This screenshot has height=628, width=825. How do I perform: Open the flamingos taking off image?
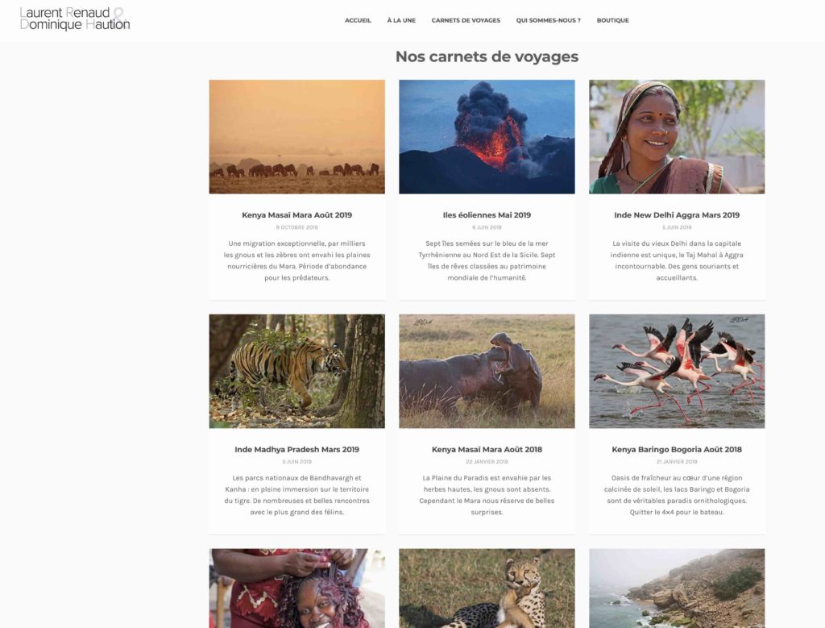(x=677, y=371)
